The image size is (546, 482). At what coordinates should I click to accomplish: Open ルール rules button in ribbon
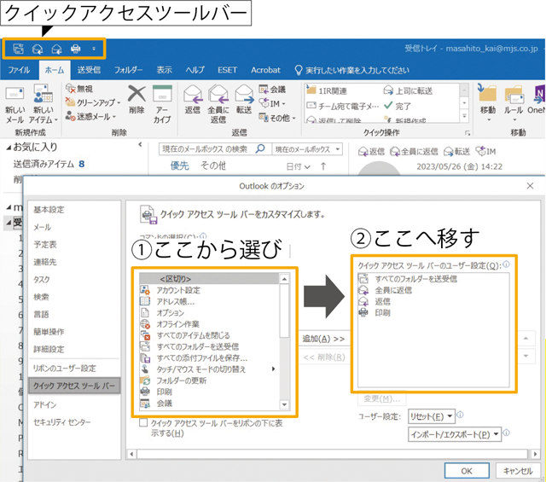pos(514,102)
